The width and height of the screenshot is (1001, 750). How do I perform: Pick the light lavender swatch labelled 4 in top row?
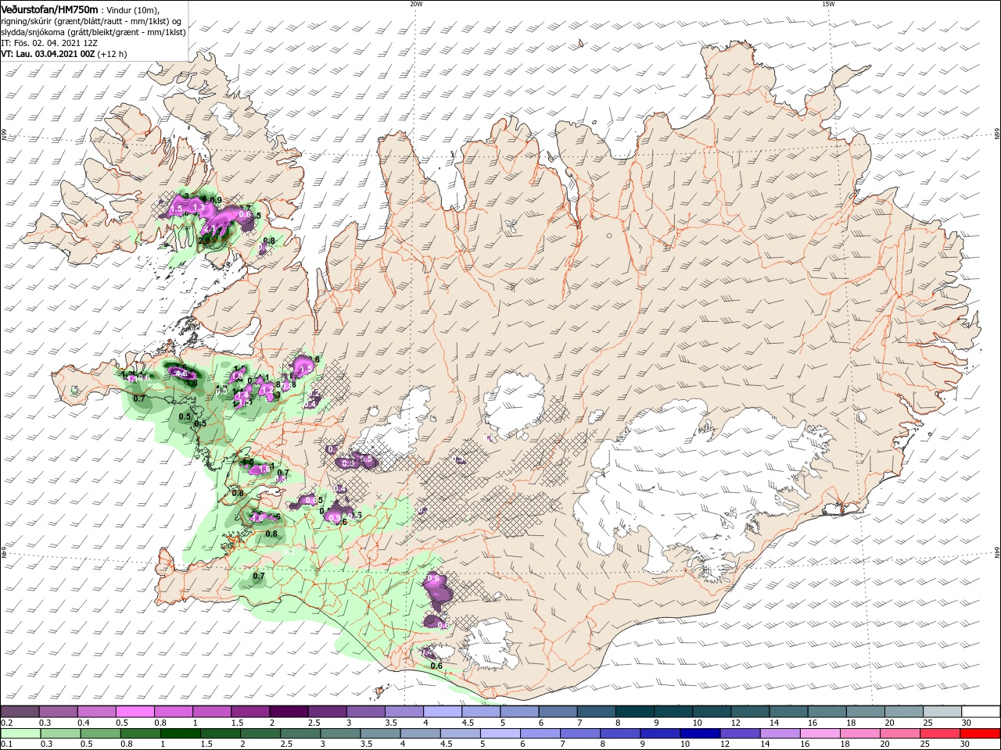click(443, 712)
